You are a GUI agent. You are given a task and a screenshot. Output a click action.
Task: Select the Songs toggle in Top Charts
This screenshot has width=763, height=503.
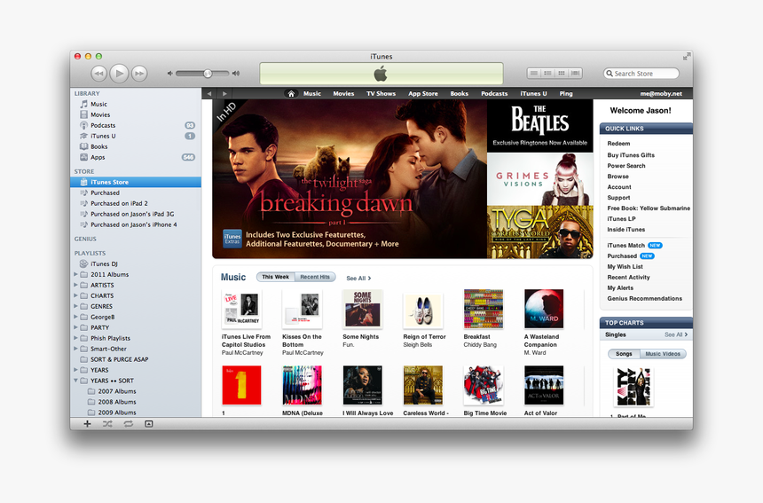(x=624, y=354)
